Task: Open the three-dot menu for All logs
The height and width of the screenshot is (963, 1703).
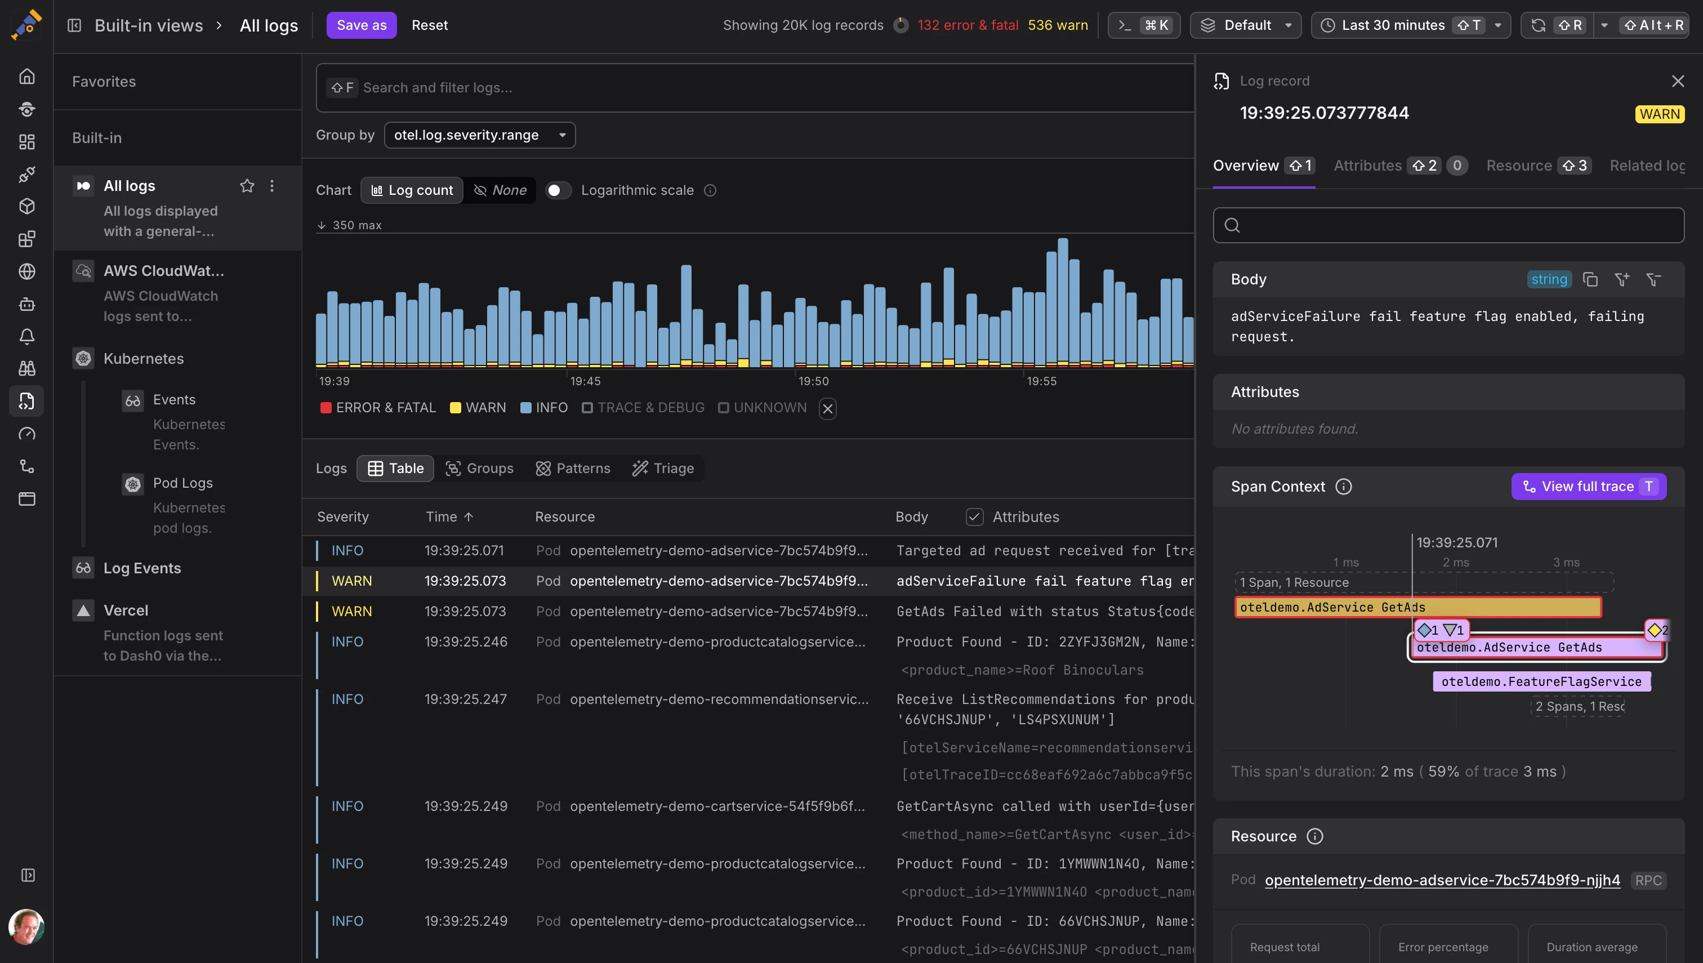Action: pyautogui.click(x=272, y=186)
